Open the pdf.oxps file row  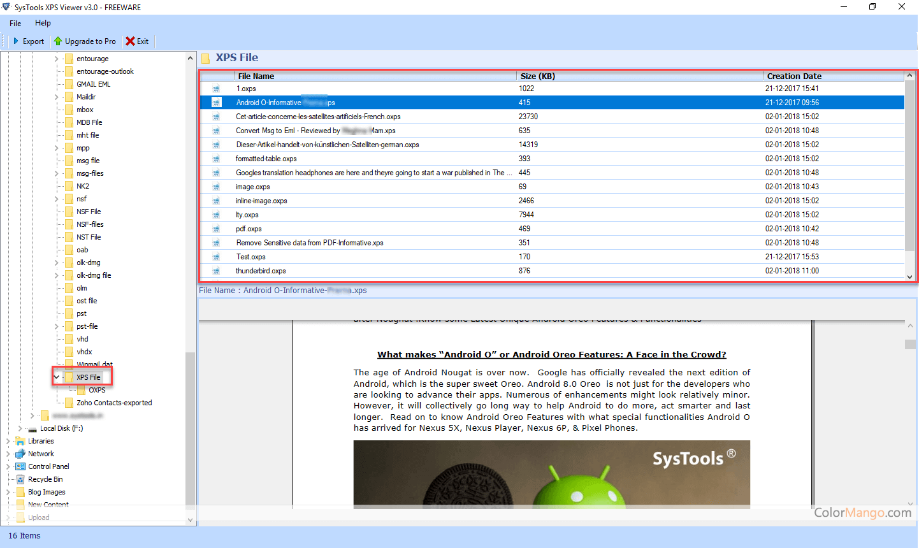click(x=249, y=229)
